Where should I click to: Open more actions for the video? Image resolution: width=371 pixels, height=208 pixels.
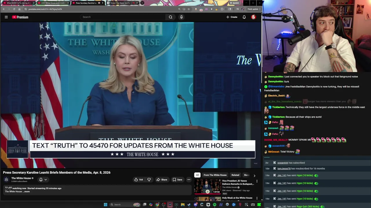[x=189, y=180]
